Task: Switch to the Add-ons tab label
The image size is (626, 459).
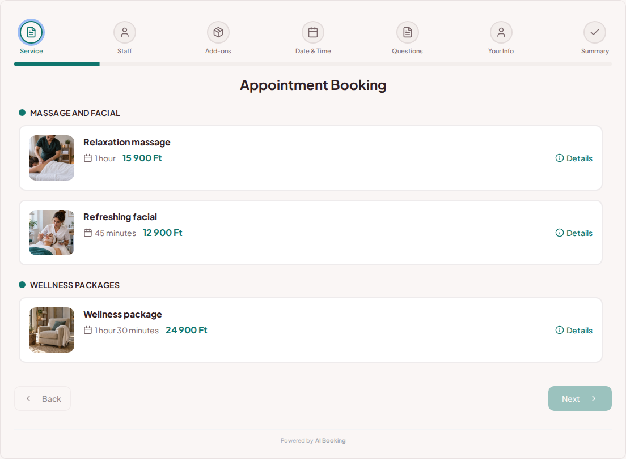Action: (218, 51)
